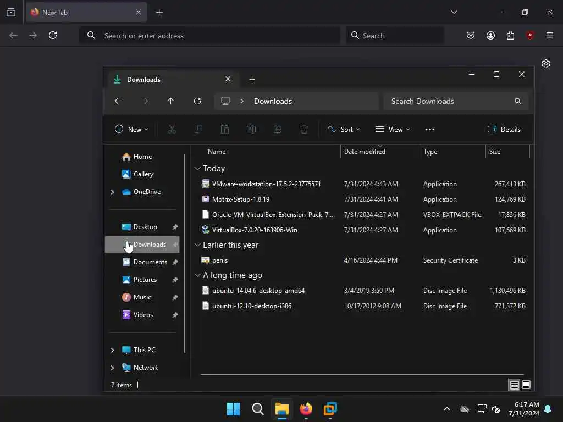Open New Tab personalize gear icon
The height and width of the screenshot is (422, 563).
pos(546,64)
